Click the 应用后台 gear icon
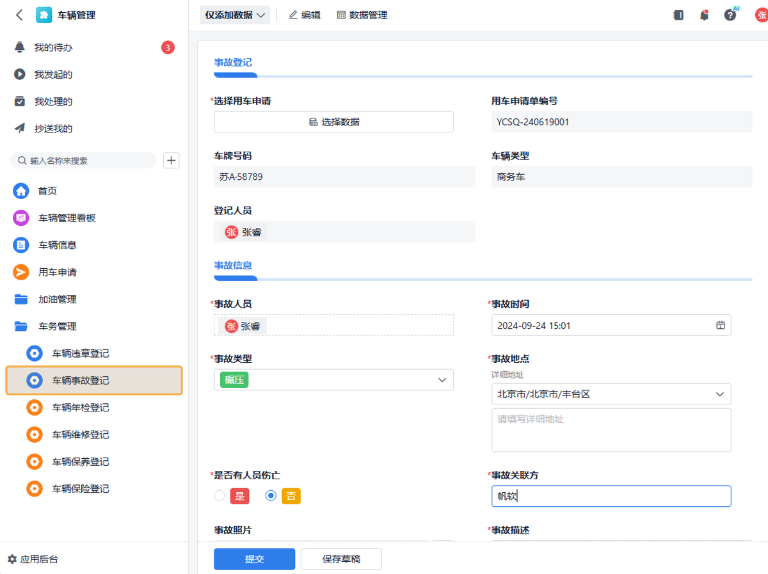768x574 pixels. point(12,559)
